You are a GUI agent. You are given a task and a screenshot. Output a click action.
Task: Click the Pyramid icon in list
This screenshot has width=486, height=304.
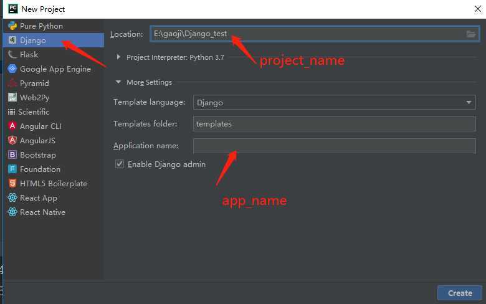(12, 83)
